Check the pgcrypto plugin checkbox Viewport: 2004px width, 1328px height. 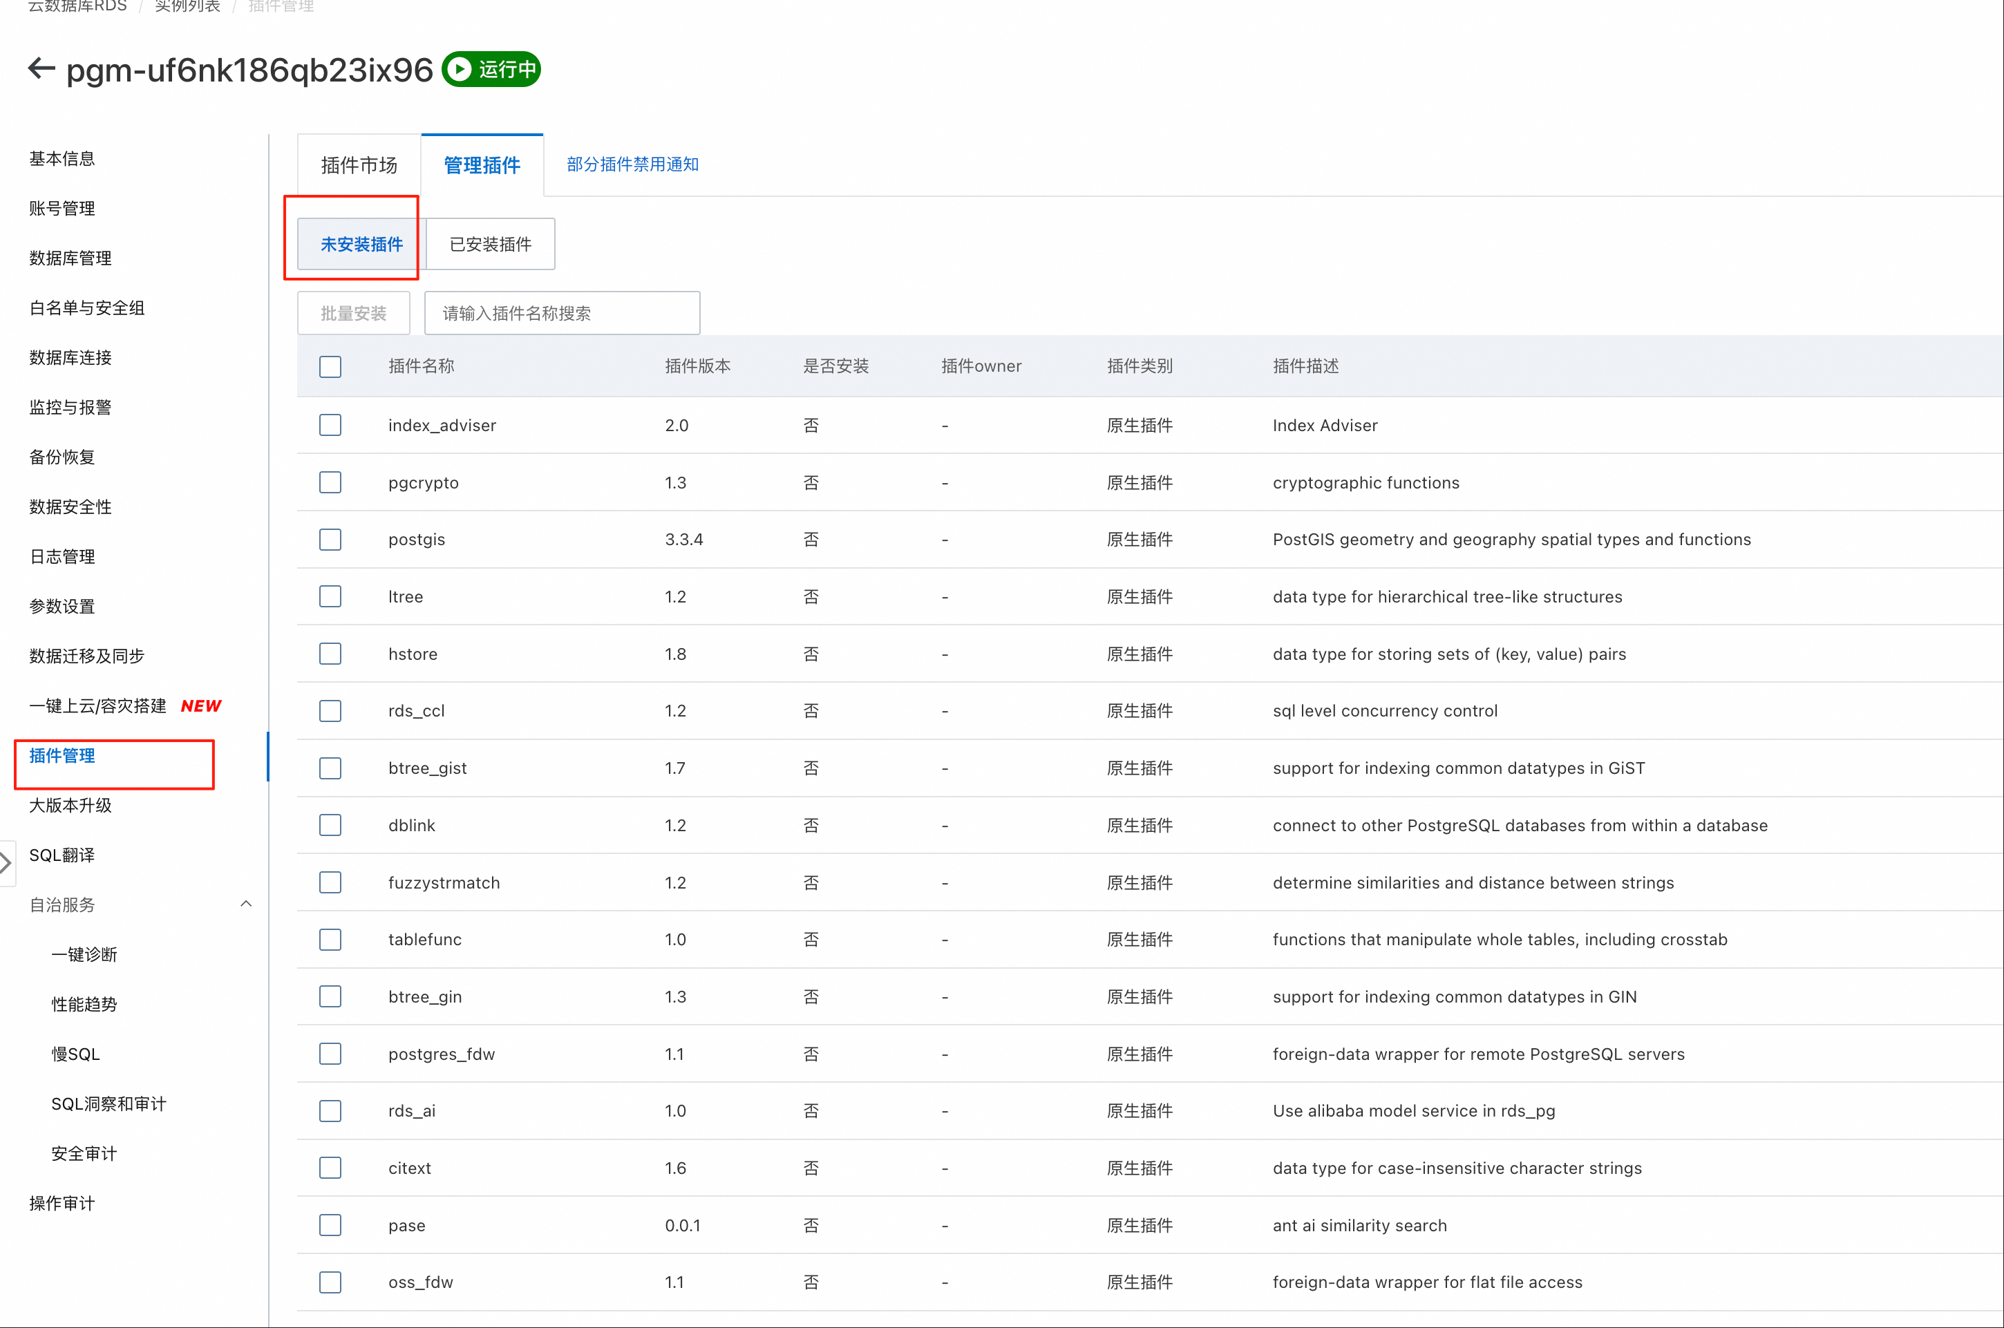click(x=330, y=483)
